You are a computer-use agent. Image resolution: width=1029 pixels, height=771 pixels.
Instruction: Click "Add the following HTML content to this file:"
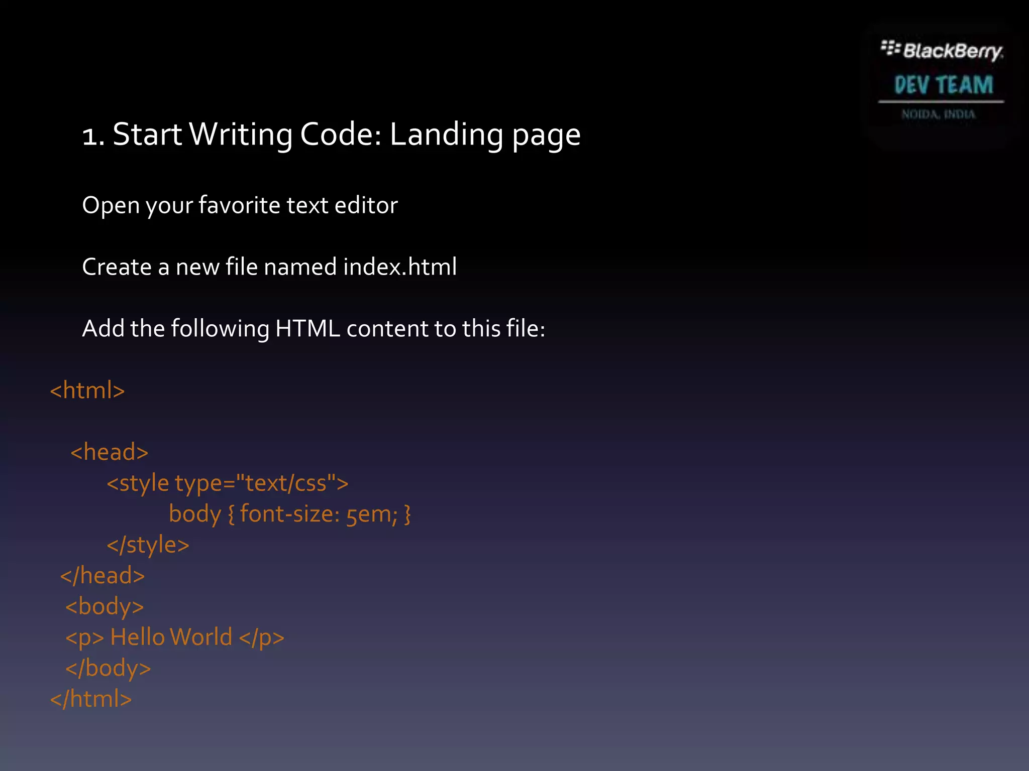(x=314, y=329)
